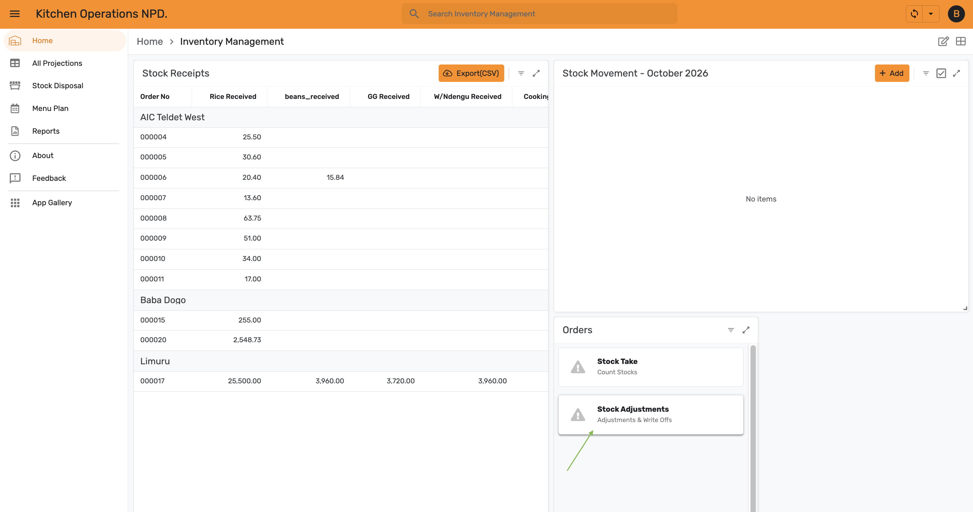Open the About page
Viewport: 973px width, 512px height.
(x=65, y=155)
